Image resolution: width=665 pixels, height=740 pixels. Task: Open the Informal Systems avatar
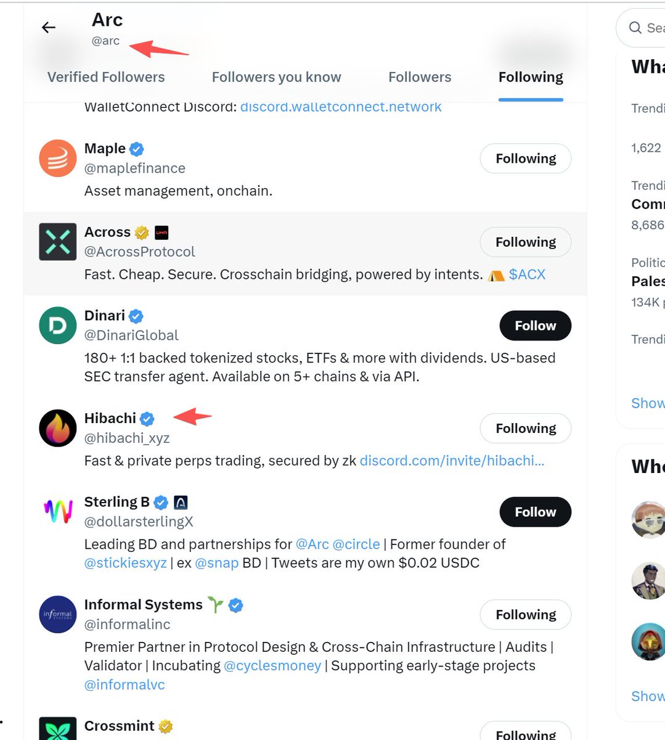click(58, 614)
